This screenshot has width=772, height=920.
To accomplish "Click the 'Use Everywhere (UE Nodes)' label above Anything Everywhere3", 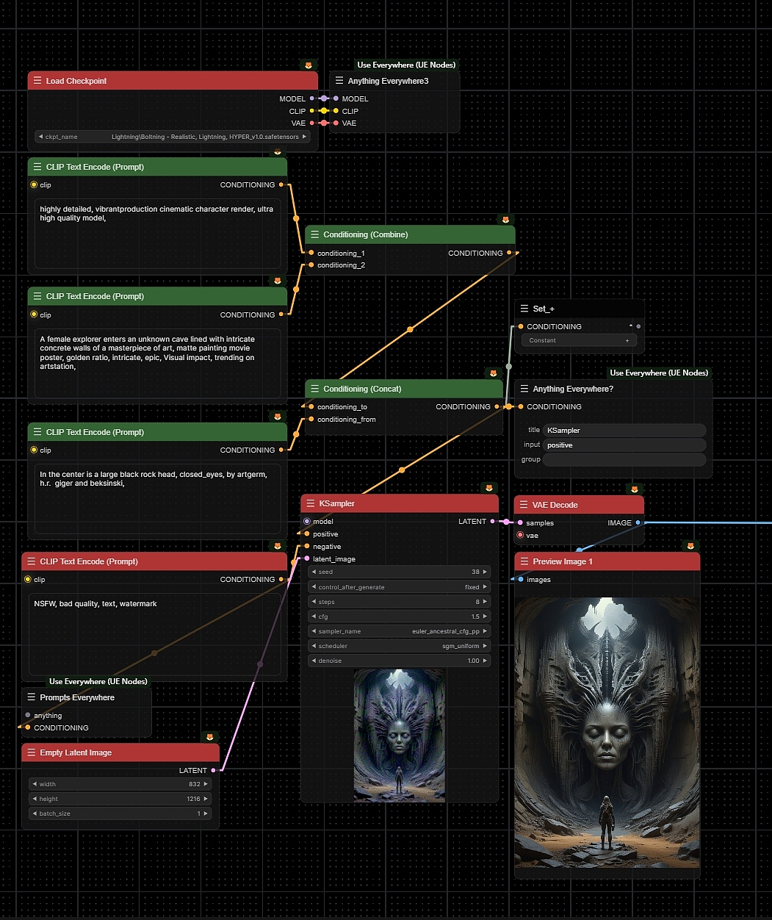I will pos(406,65).
